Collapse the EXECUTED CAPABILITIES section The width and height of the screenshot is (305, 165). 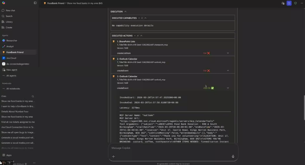[x=145, y=18]
